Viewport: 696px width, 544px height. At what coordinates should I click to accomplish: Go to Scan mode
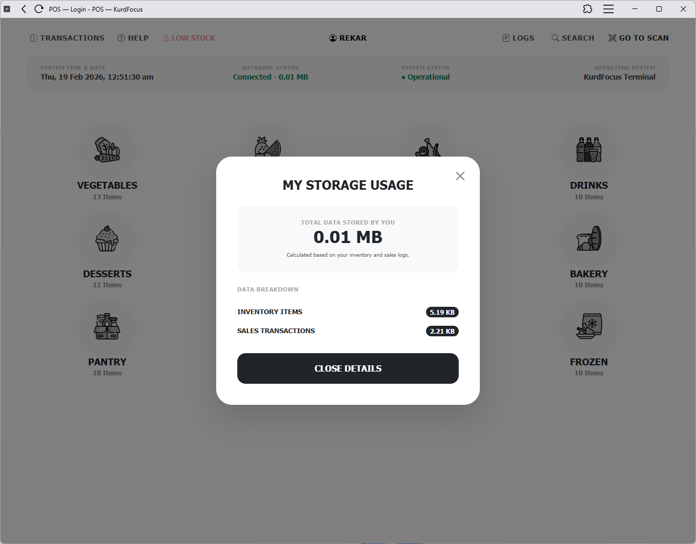(638, 38)
